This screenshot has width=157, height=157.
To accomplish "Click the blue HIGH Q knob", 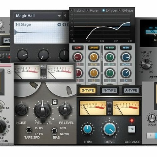I will [126, 73].
